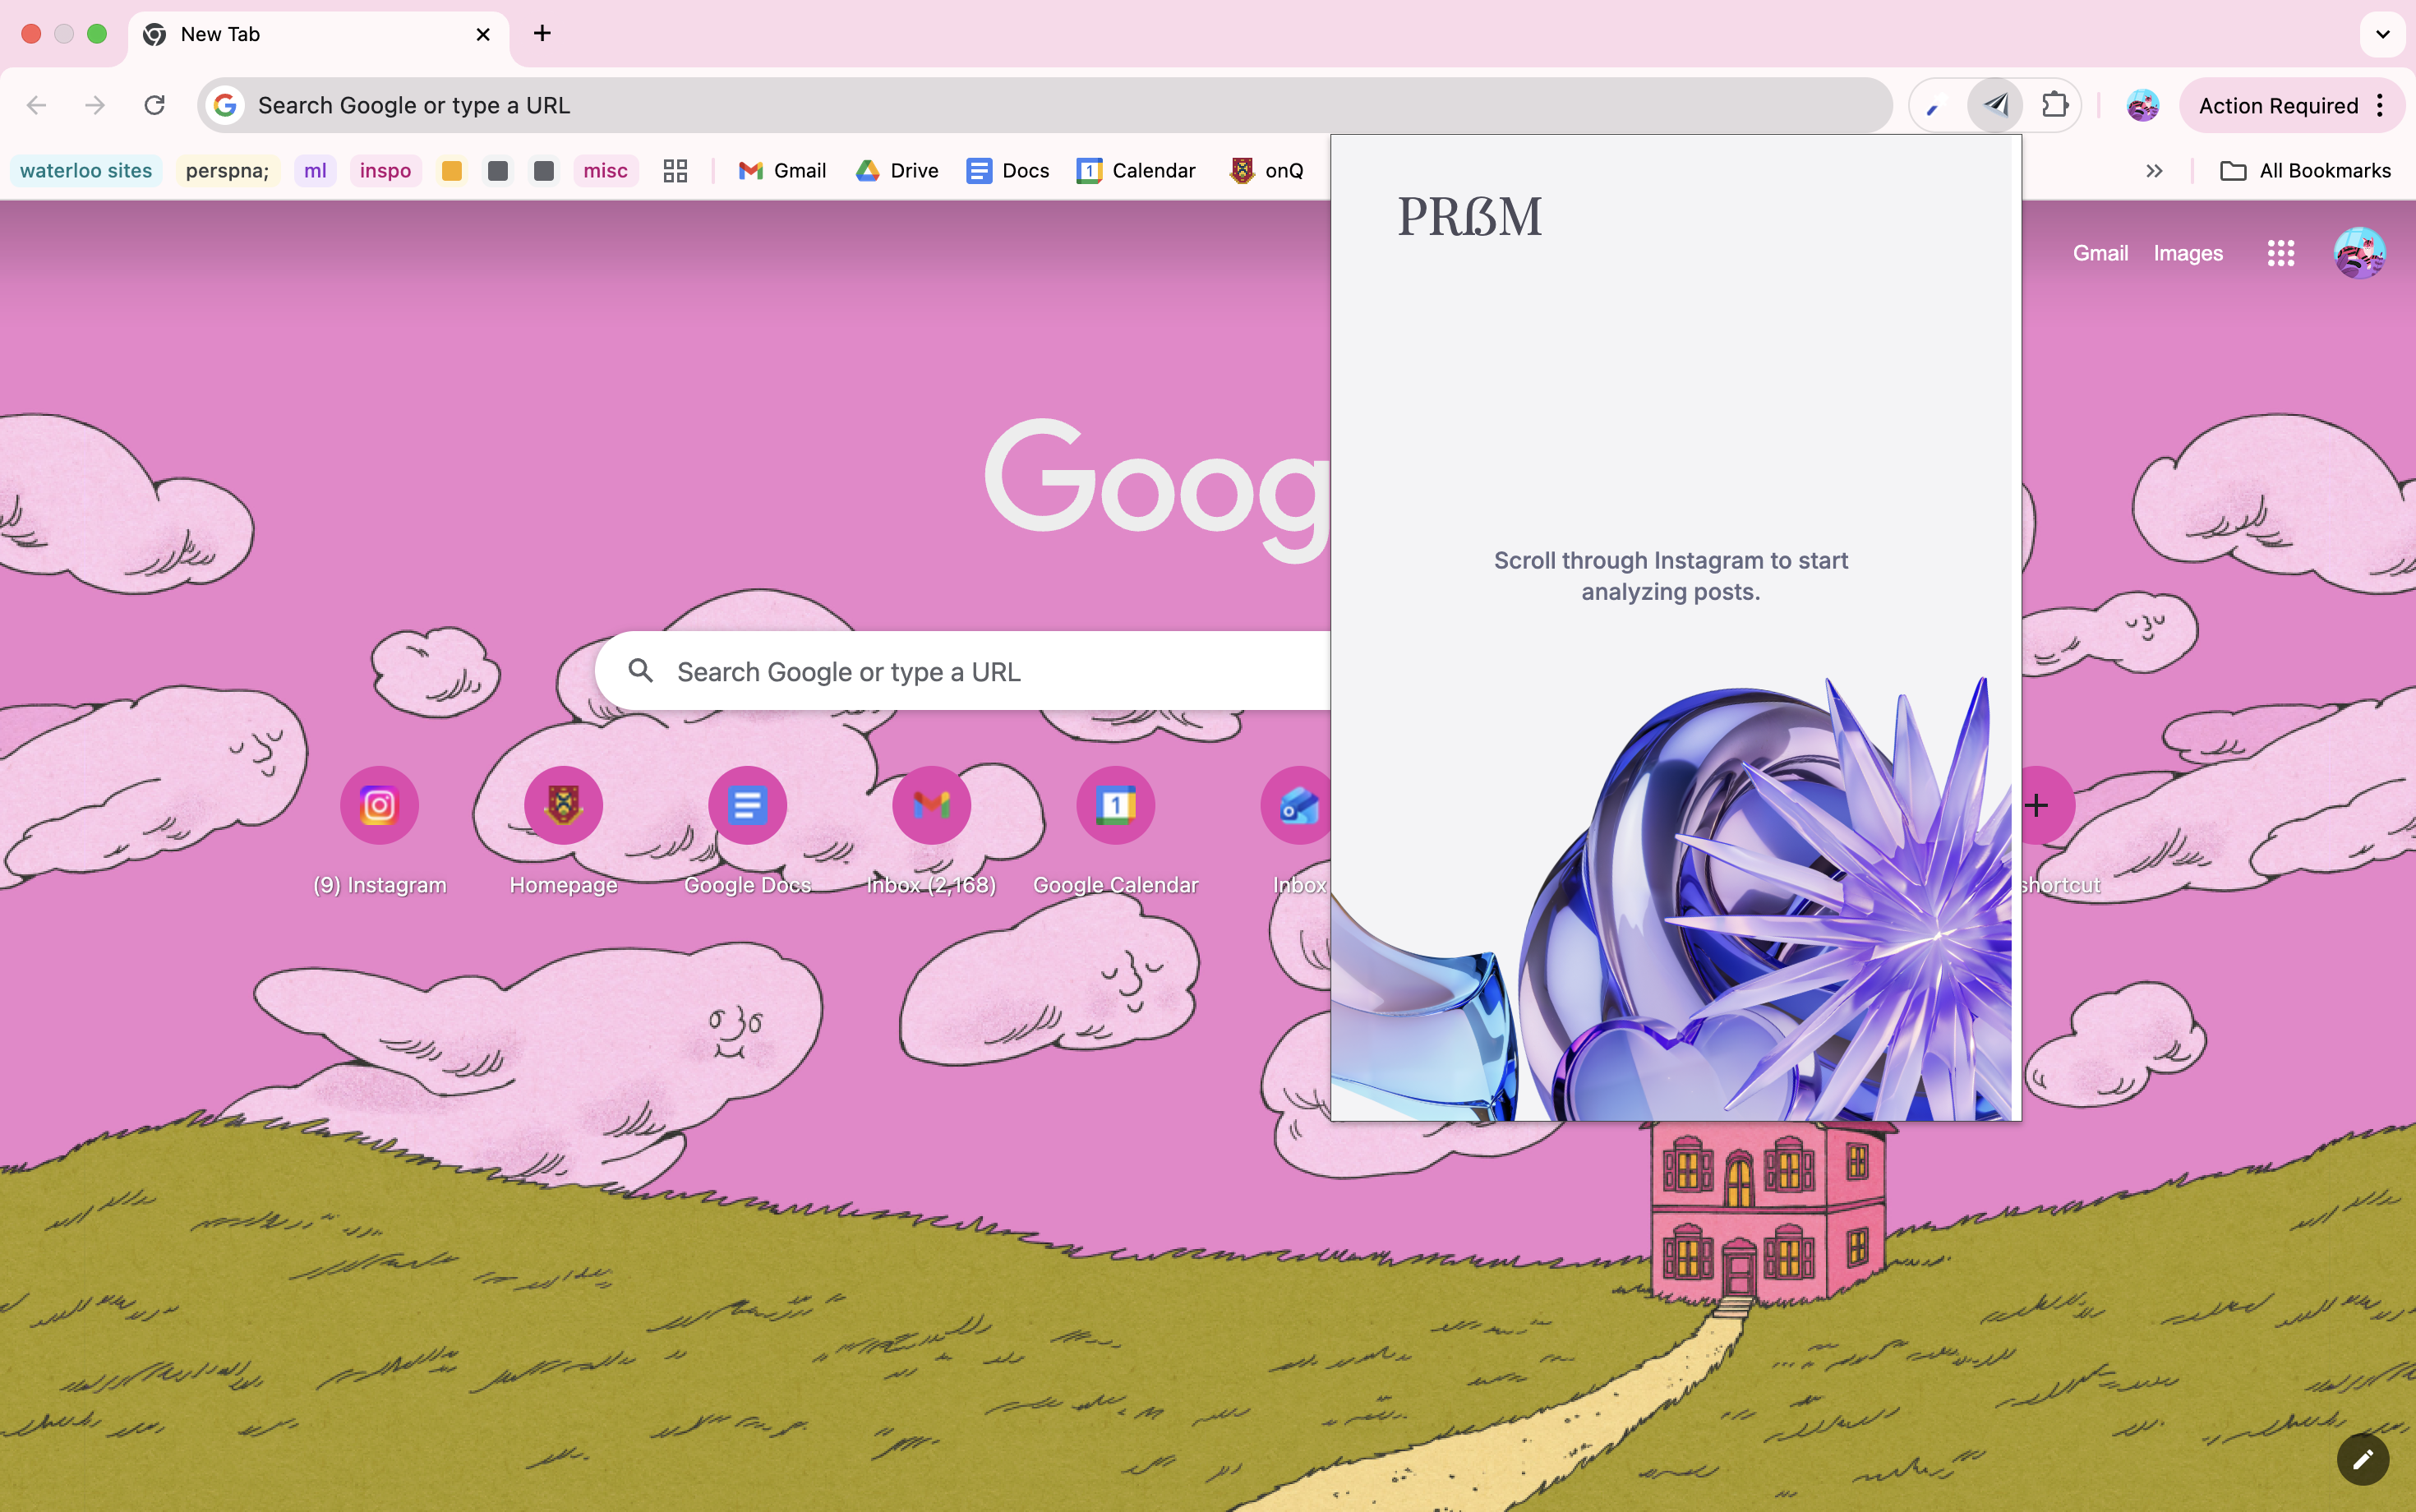The width and height of the screenshot is (2416, 1512).
Task: Click the Customize Chrome pencil icon
Action: pos(2362,1459)
